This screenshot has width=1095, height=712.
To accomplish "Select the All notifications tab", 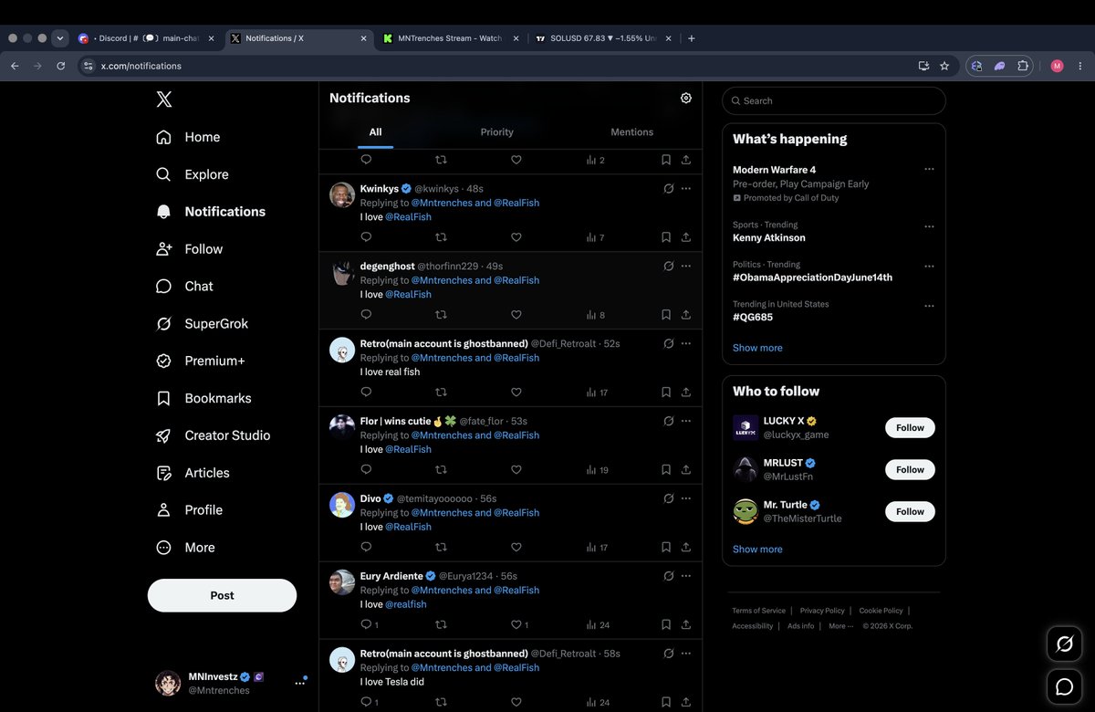I will (x=375, y=132).
